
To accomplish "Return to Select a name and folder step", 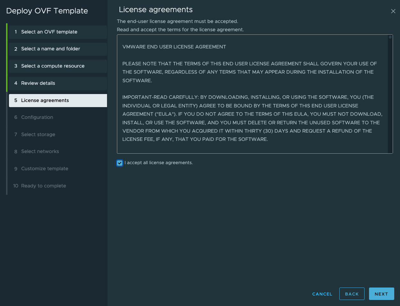I will click(50, 49).
